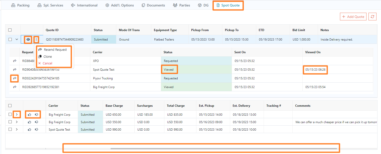This screenshot has height=154, width=381.
Task: Click the note "Inside Delivery required."
Action: (x=337, y=40)
